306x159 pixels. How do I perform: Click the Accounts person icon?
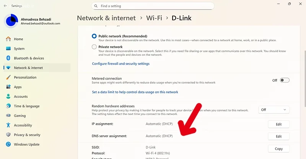pyautogui.click(x=8, y=97)
